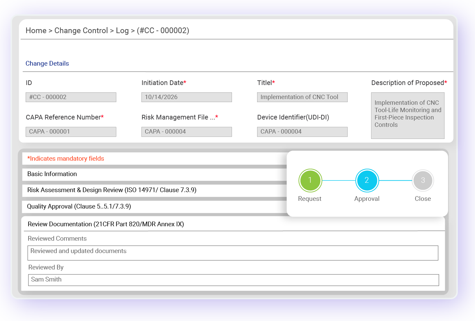This screenshot has height=321, width=475.
Task: Click the Close step label
Action: [423, 199]
